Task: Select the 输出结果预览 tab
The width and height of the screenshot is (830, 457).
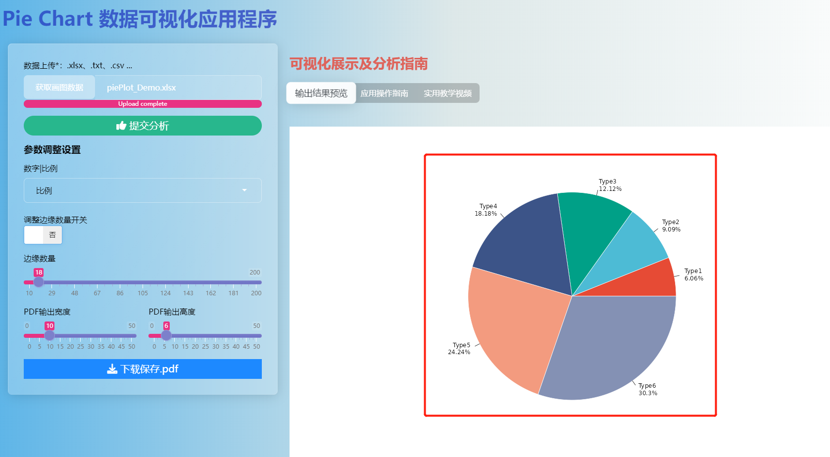Action: (321, 93)
